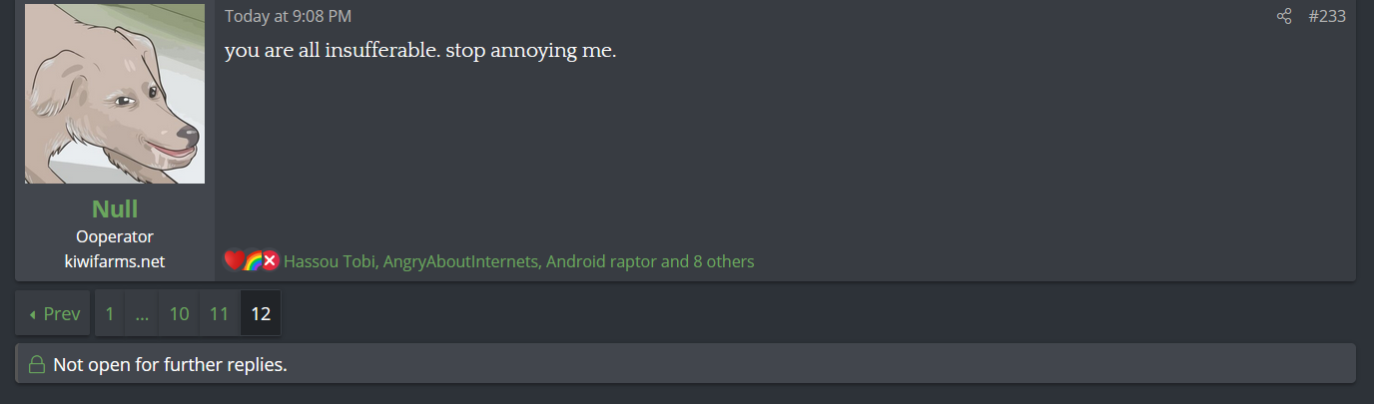Click the "Ooperator" user title
This screenshot has height=404, width=1374.
pyautogui.click(x=115, y=236)
